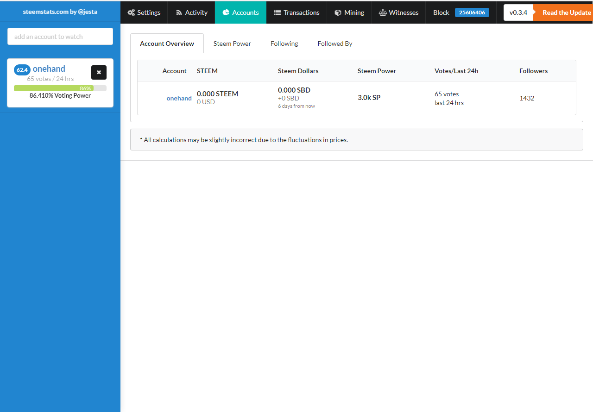This screenshot has width=593, height=412.
Task: Select the Accounts pie chart icon
Action: tap(226, 12)
